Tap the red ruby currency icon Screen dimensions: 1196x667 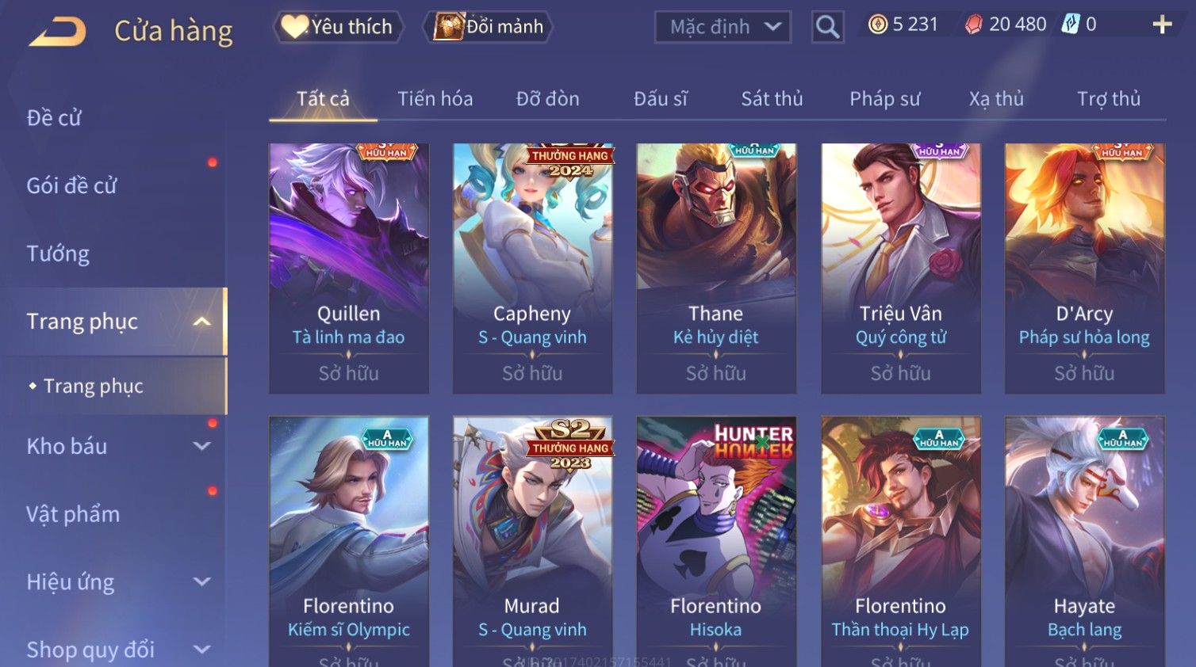[973, 25]
